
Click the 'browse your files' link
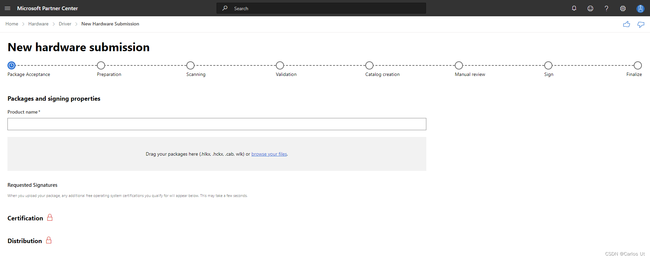point(269,154)
